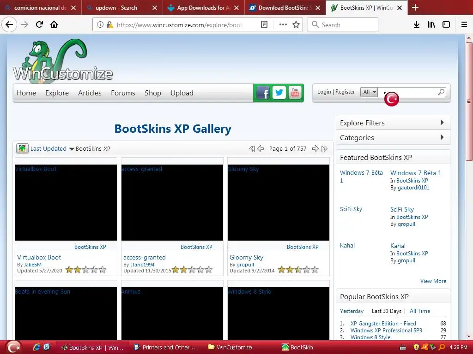Jump to last gallery page icon
The height and width of the screenshot is (354, 473).
click(x=325, y=149)
